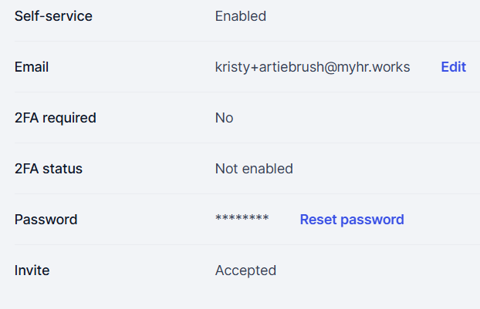Click the Enabled value for Self-service
480x309 pixels.
pyautogui.click(x=240, y=16)
